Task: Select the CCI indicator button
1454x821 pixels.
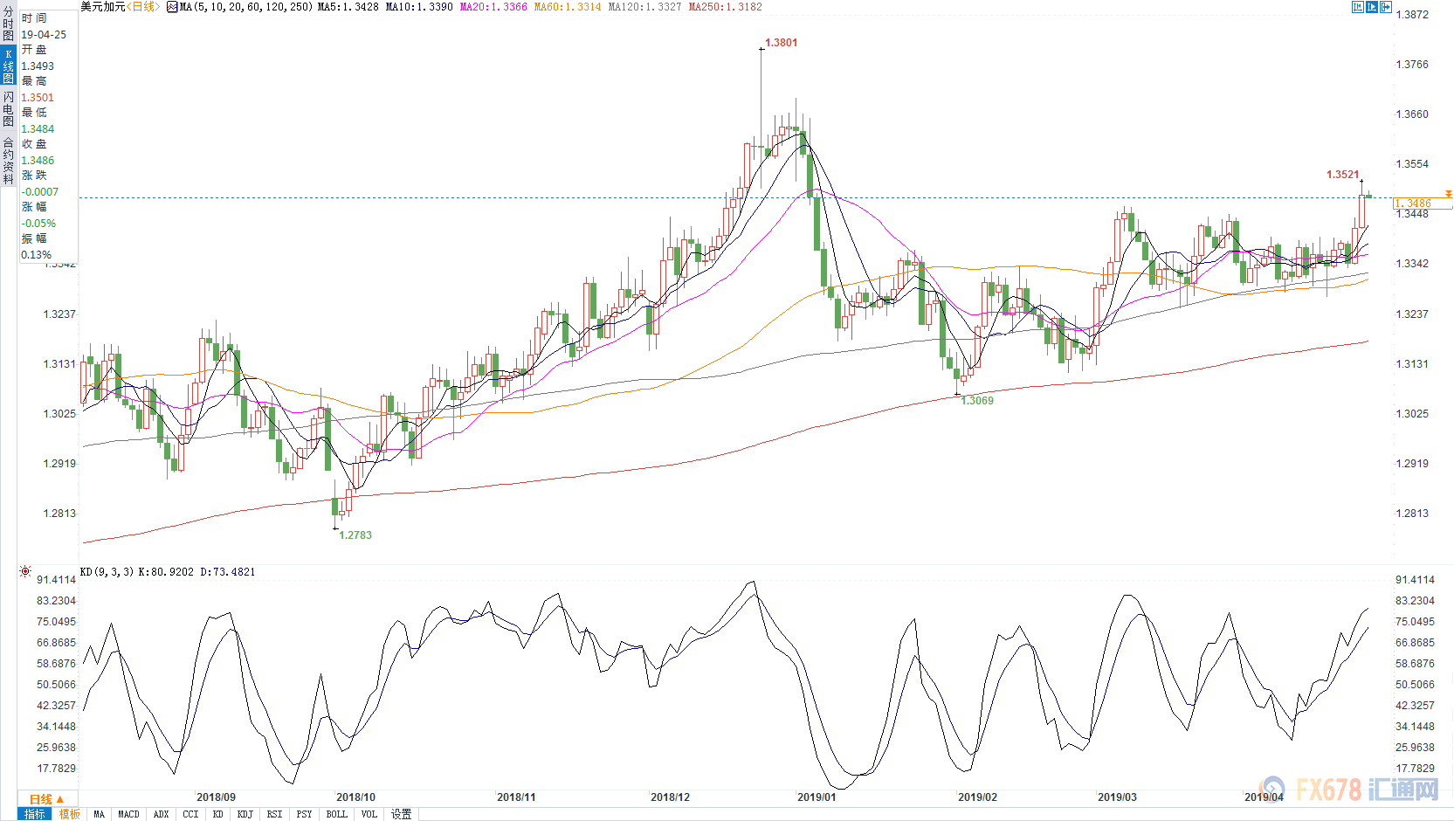Action: [191, 814]
